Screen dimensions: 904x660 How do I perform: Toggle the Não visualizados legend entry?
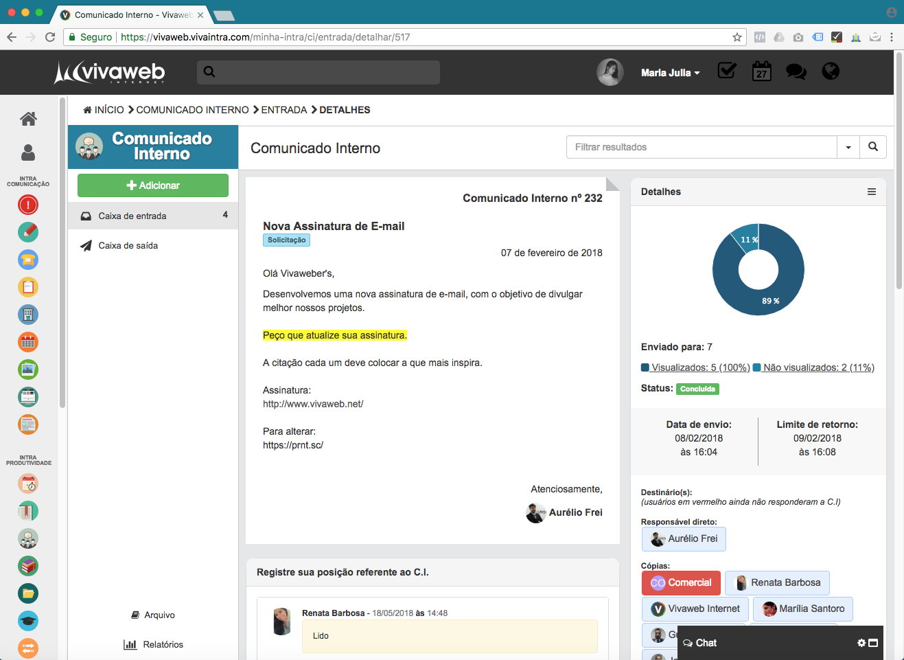pos(813,367)
